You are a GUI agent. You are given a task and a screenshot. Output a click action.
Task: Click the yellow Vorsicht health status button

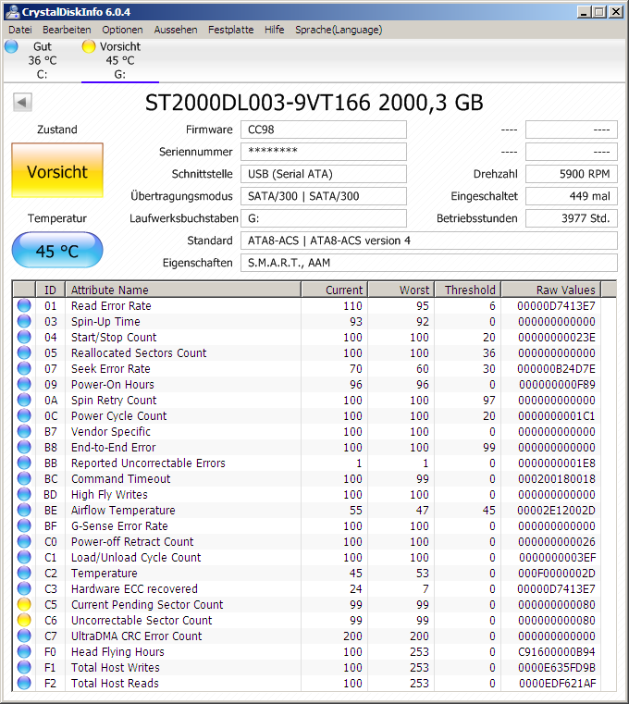[57, 170]
